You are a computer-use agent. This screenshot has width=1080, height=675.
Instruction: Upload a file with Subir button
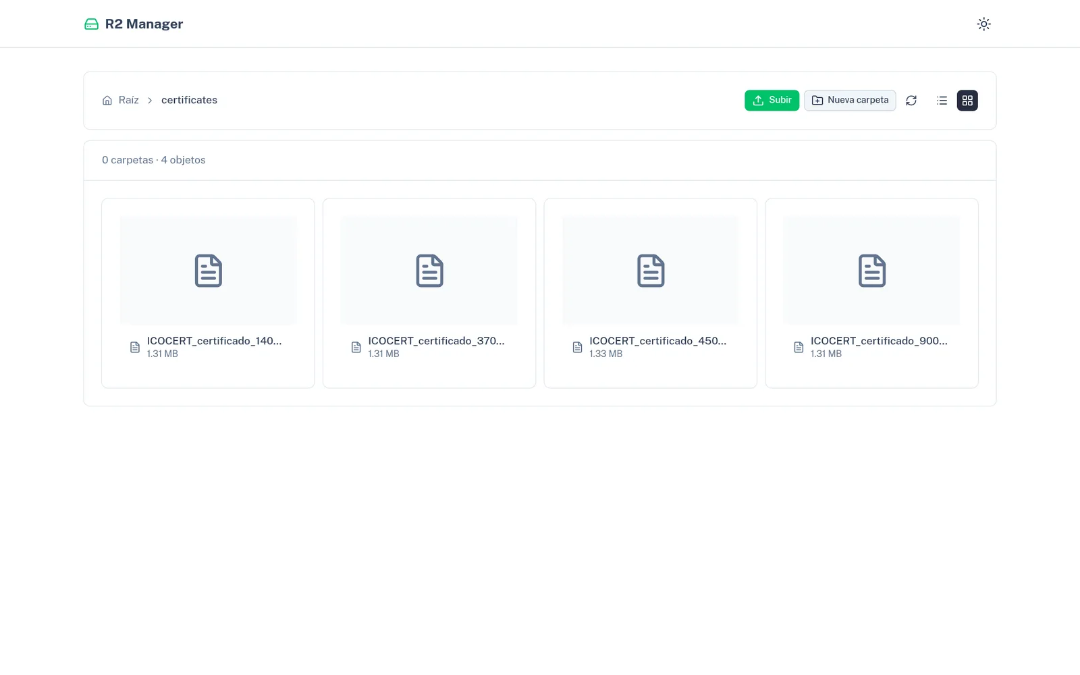(x=772, y=100)
